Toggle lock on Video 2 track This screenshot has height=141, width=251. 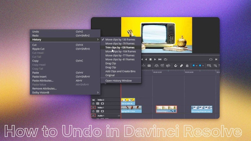[x=94, y=104]
